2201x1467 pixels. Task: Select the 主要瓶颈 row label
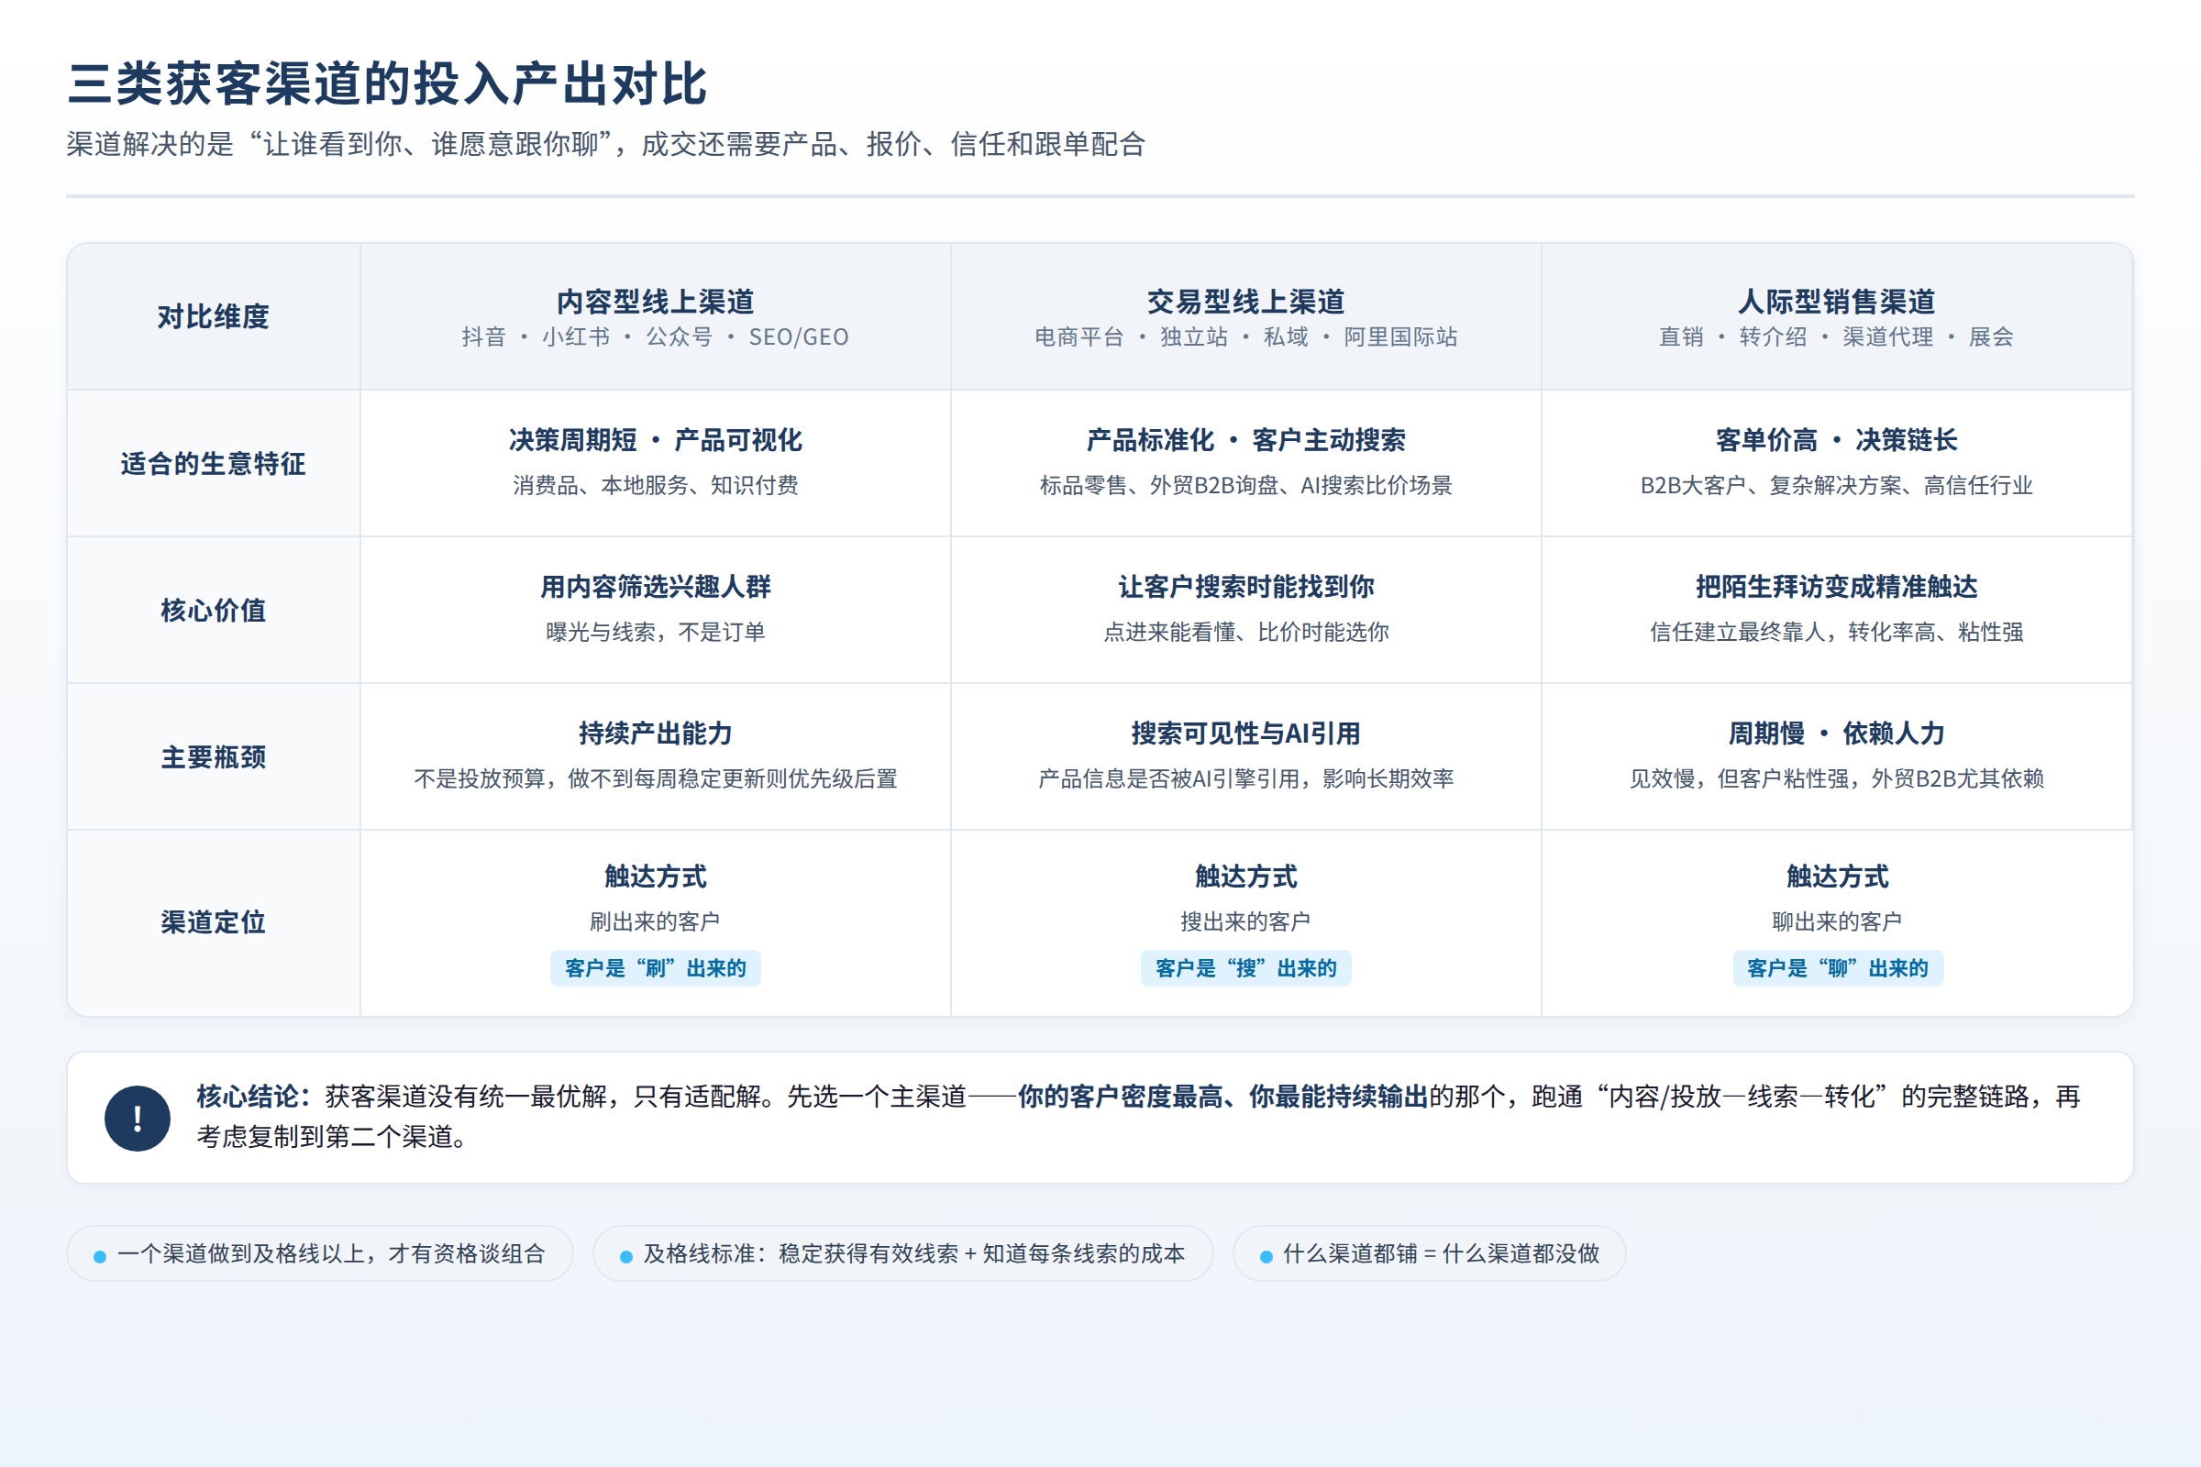[214, 758]
